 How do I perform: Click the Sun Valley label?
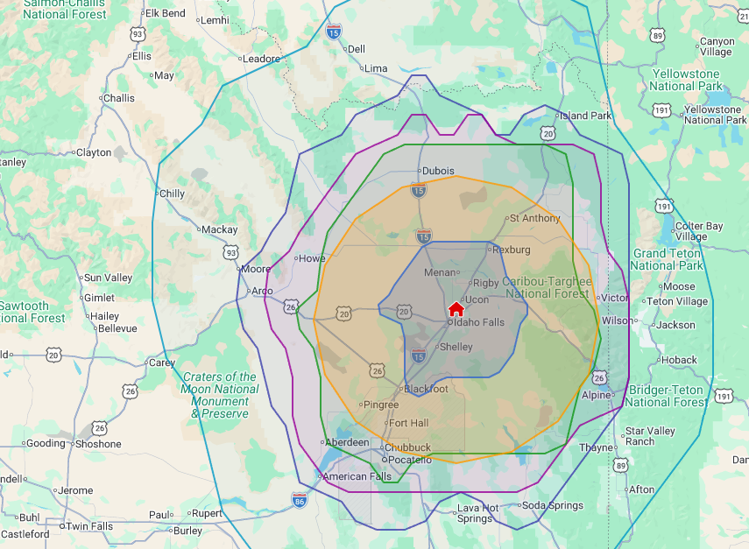pyautogui.click(x=108, y=278)
